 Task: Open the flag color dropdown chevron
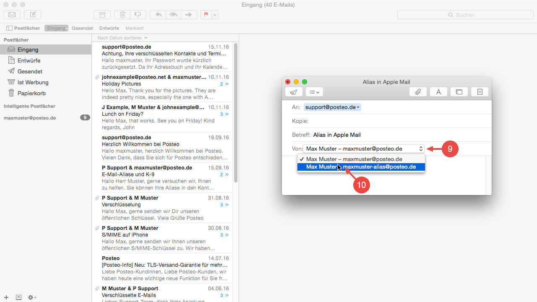pyautogui.click(x=215, y=15)
